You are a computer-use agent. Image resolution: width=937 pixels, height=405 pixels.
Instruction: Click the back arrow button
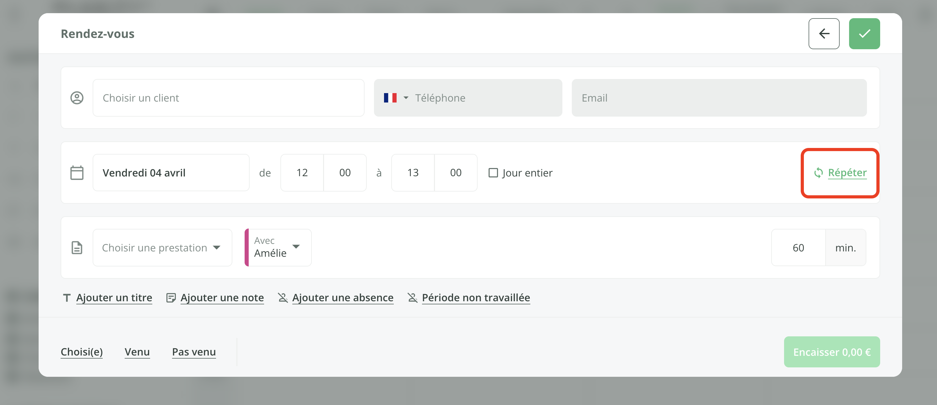(x=824, y=34)
